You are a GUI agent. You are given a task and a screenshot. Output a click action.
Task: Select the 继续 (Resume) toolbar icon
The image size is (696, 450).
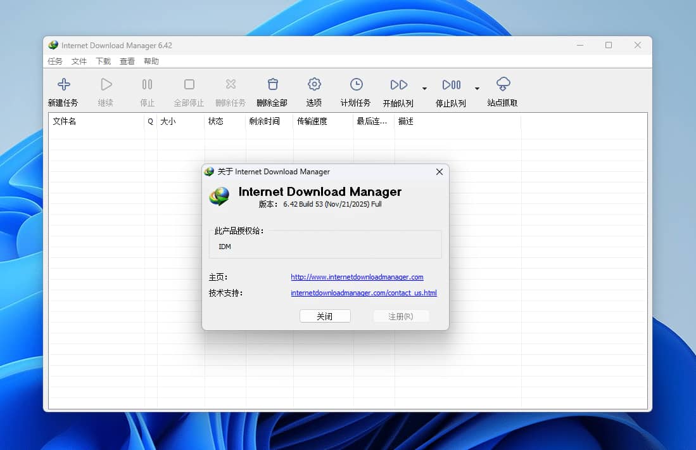[x=105, y=89]
